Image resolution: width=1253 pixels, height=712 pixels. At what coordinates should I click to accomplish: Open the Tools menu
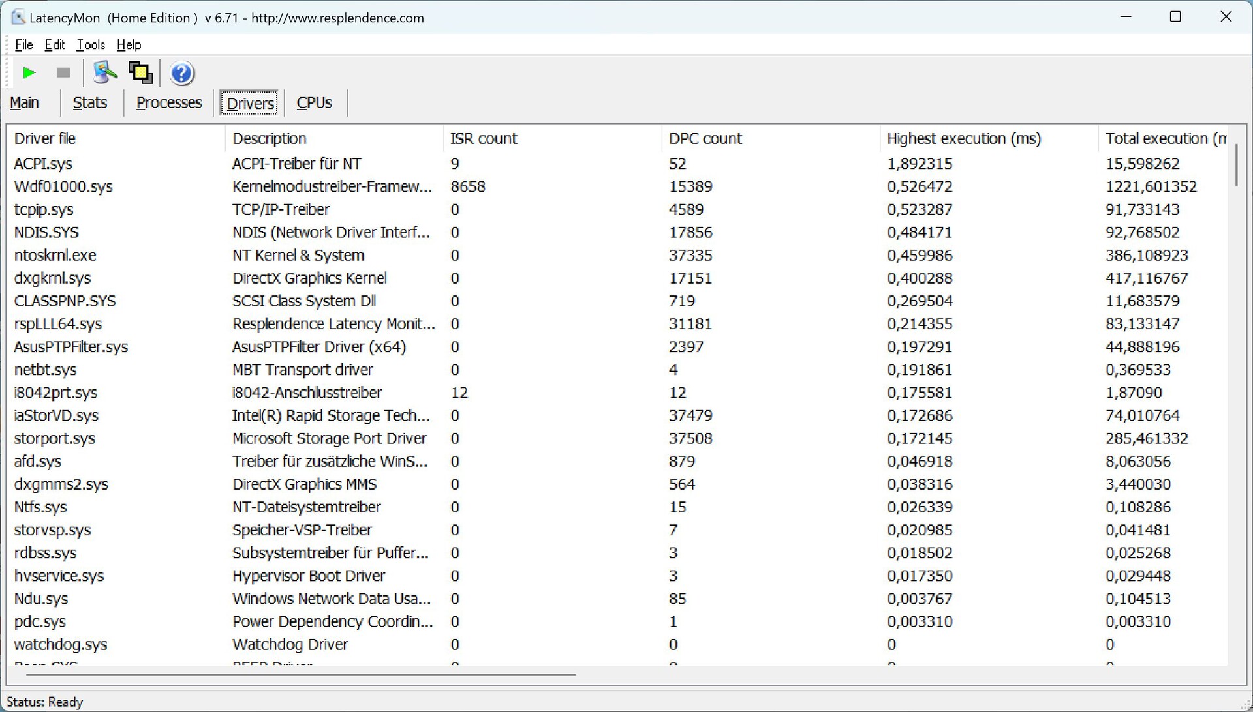point(91,44)
